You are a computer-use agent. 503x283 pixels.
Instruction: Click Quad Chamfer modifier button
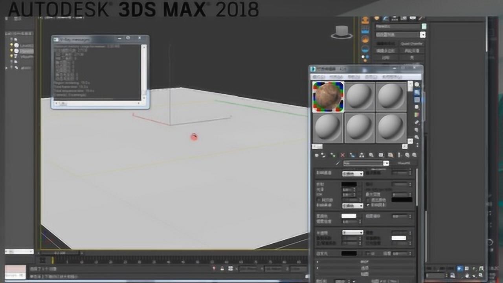[411, 44]
